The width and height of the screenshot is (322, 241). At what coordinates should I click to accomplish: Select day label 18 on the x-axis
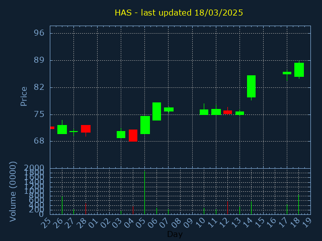[x=295, y=223]
